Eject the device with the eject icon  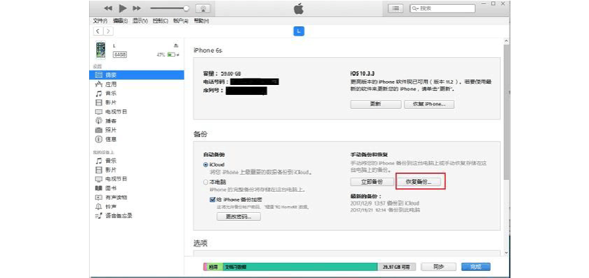pos(176,45)
